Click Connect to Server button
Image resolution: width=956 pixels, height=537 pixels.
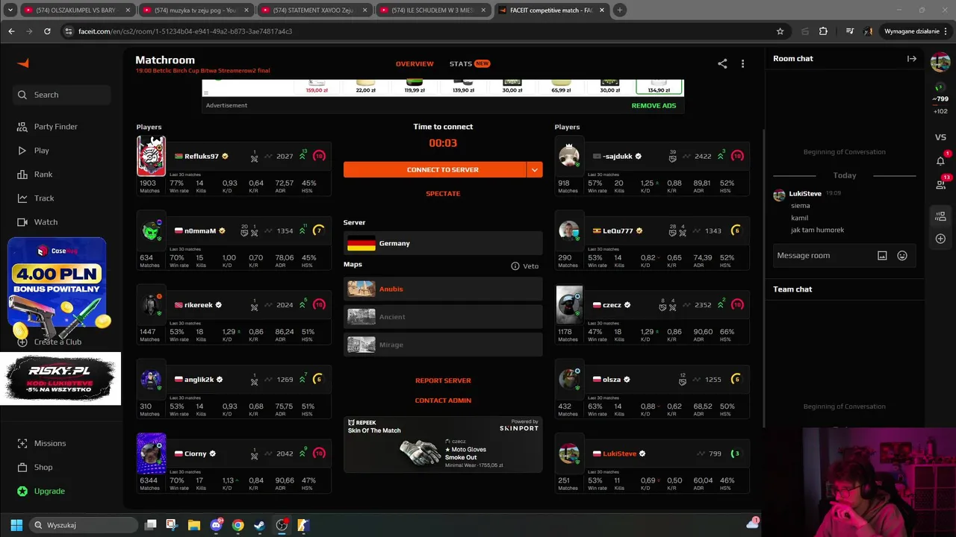pos(435,170)
